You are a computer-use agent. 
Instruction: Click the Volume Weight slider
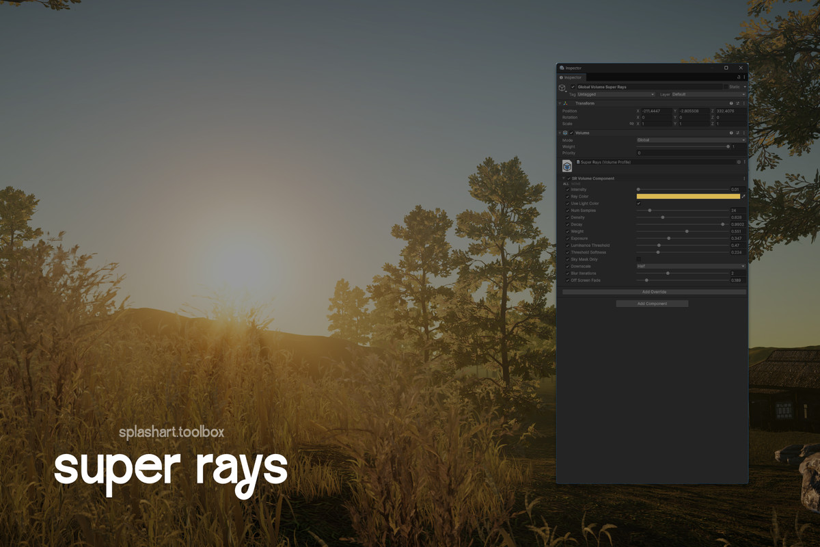tap(683, 146)
